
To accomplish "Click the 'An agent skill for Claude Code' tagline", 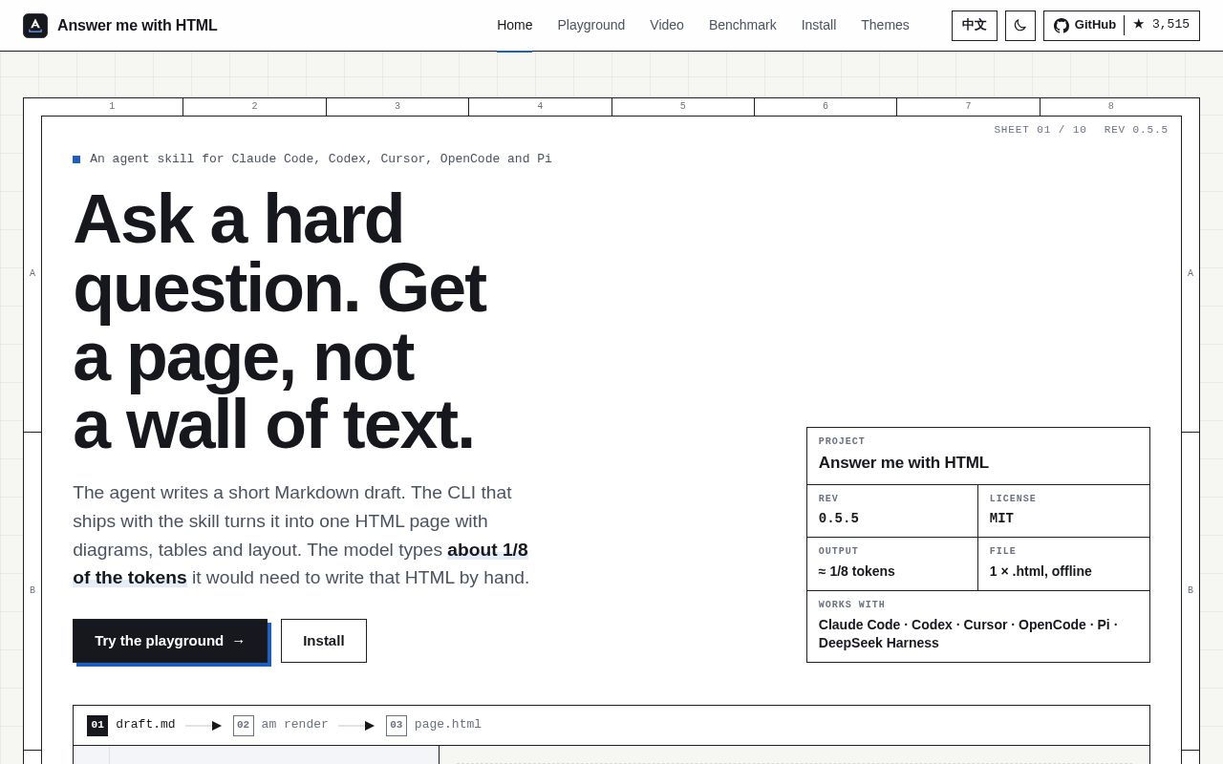I will click(x=321, y=159).
